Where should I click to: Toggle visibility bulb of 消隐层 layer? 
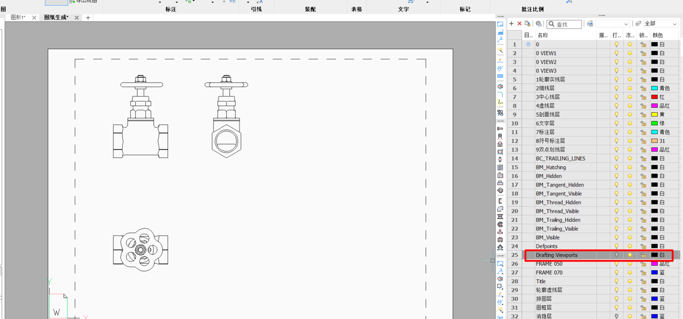click(616, 316)
